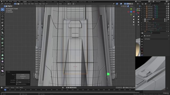Select the Smooth tool
The height and width of the screenshot is (95, 170).
2,61
